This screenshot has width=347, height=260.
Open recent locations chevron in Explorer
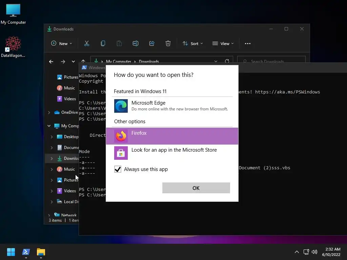tap(73, 62)
